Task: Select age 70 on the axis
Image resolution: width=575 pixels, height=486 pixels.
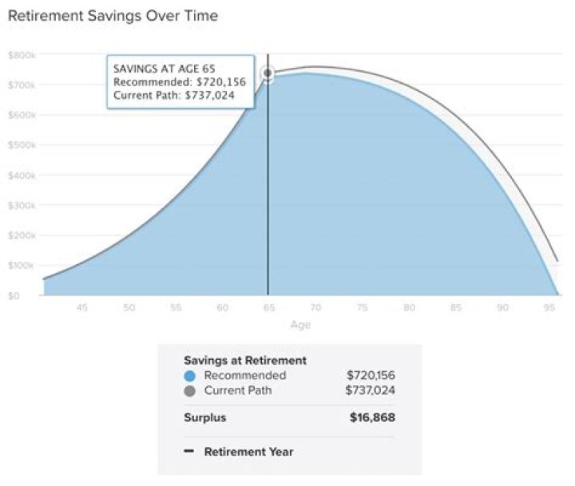Action: pyautogui.click(x=315, y=307)
